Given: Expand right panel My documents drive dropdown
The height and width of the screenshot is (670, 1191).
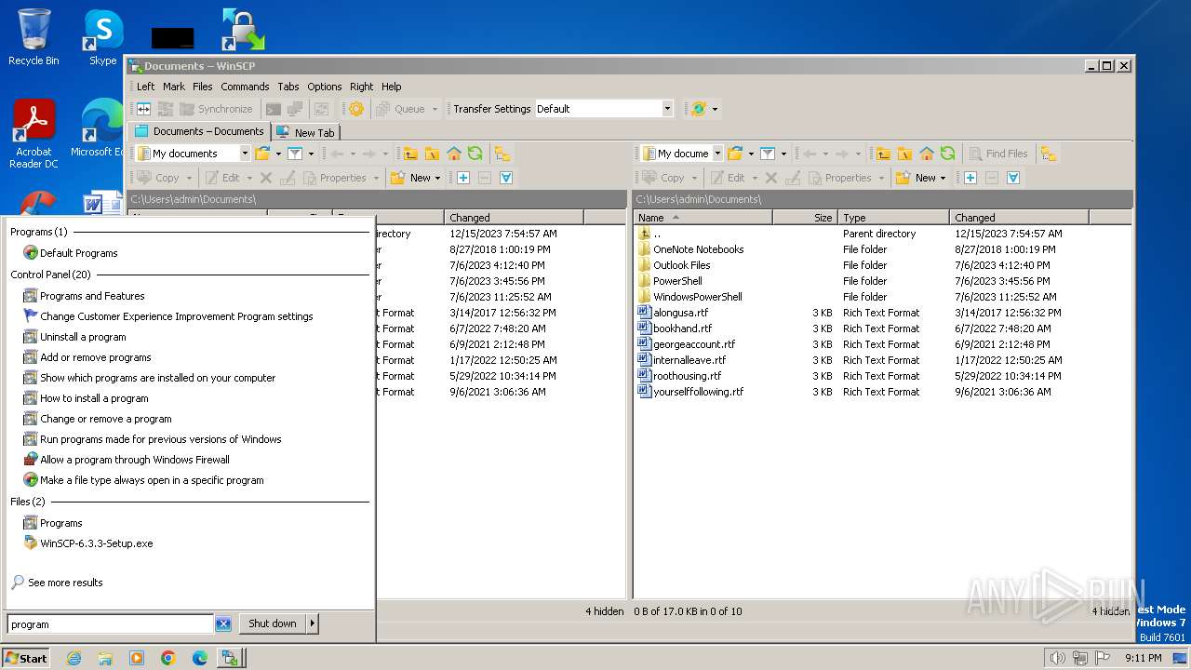Looking at the screenshot, I should point(717,154).
